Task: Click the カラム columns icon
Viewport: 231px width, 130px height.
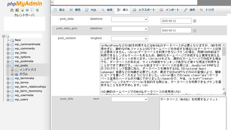Action: click(x=17, y=74)
